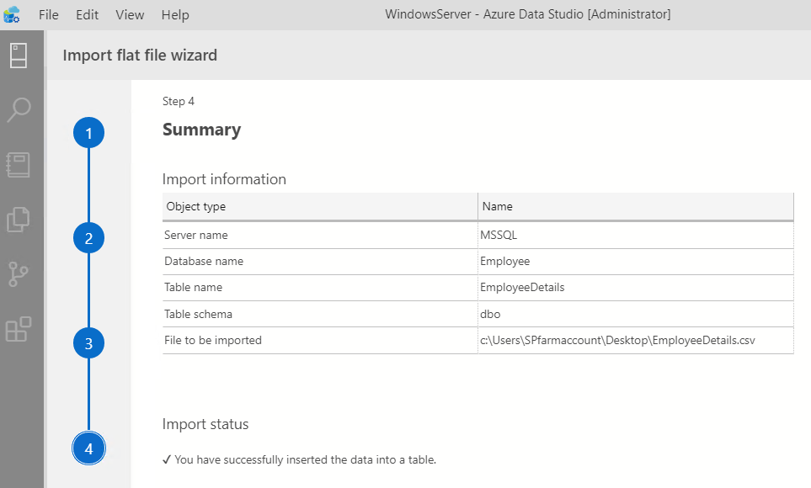Open the File menu
811x488 pixels.
point(49,15)
